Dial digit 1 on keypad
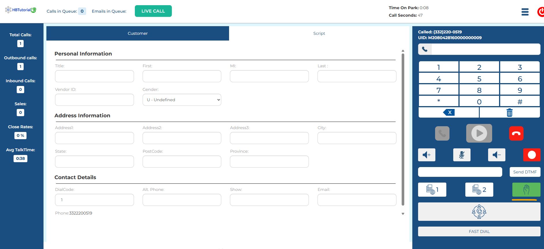 [x=439, y=67]
